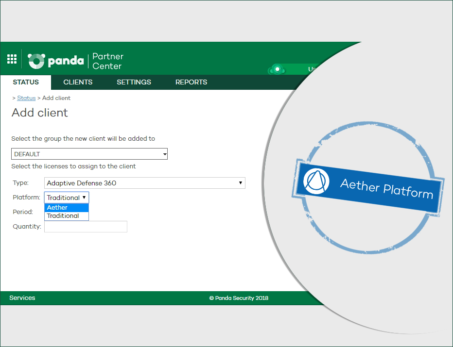Toggle the green switch in the header
The height and width of the screenshot is (347, 453).
[x=278, y=69]
